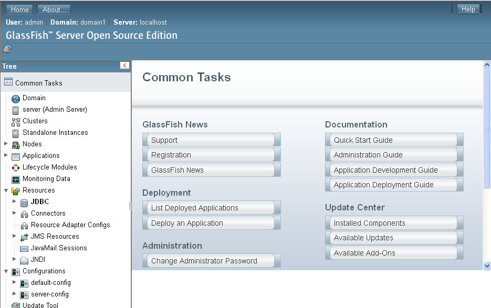The width and height of the screenshot is (491, 308).
Task: Expand the Connectors tree node
Action: [x=14, y=213]
